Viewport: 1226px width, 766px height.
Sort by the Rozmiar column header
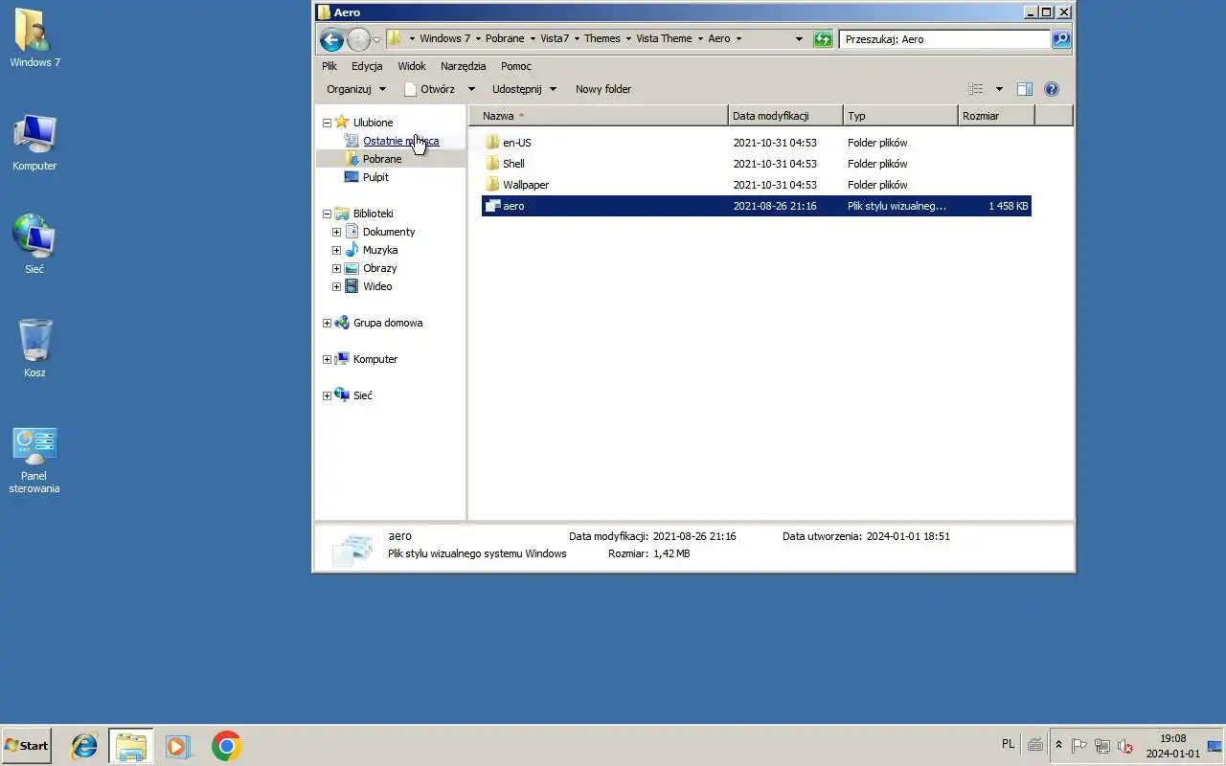pos(996,116)
